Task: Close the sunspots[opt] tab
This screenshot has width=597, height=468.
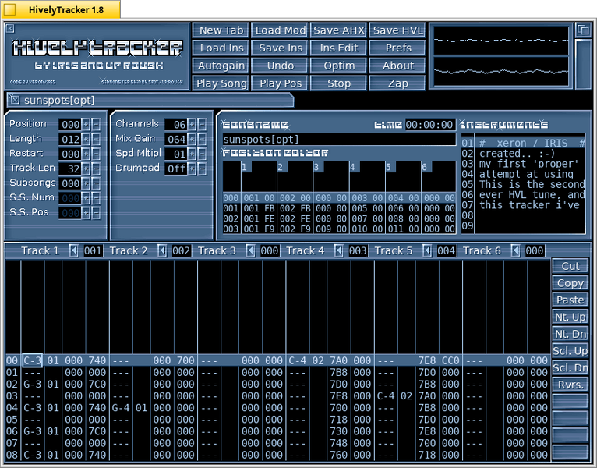Action: [15, 100]
